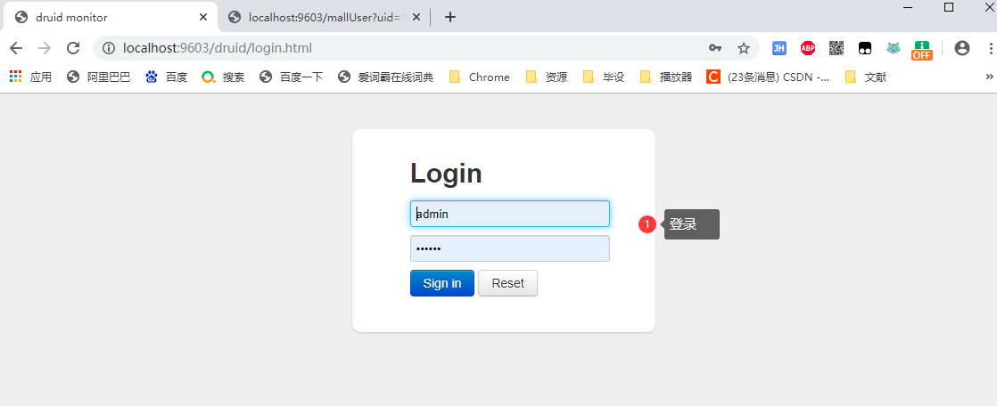Viewport: 997px width, 406px height.
Task: Open the JH extension icon
Action: (x=779, y=49)
